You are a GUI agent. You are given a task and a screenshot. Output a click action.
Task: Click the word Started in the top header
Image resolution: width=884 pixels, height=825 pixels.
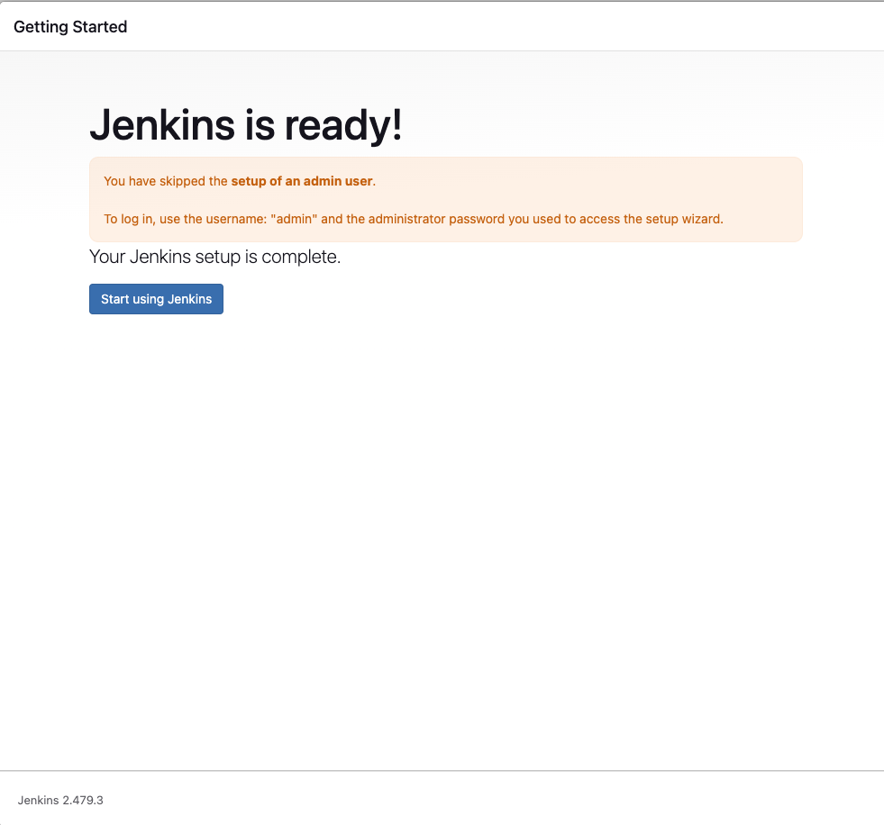(100, 26)
